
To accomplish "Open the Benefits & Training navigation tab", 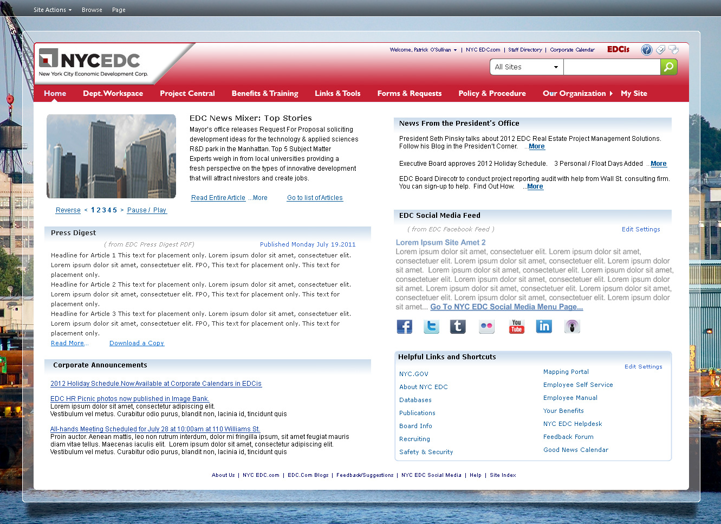I will pyautogui.click(x=265, y=93).
